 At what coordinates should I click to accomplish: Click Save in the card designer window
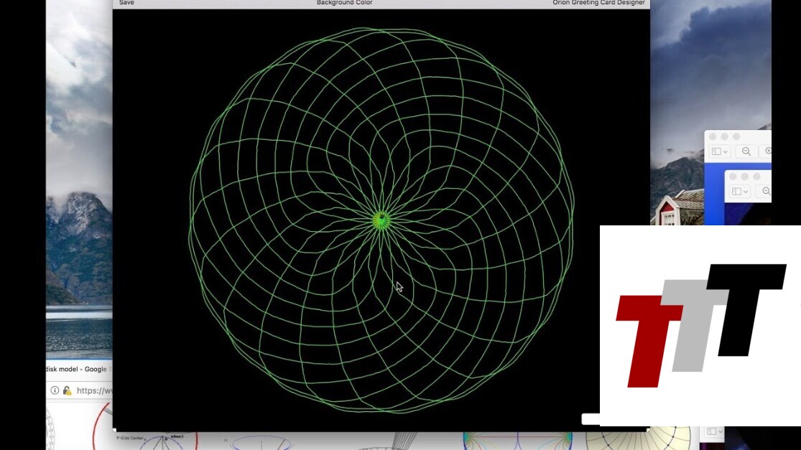(x=126, y=3)
